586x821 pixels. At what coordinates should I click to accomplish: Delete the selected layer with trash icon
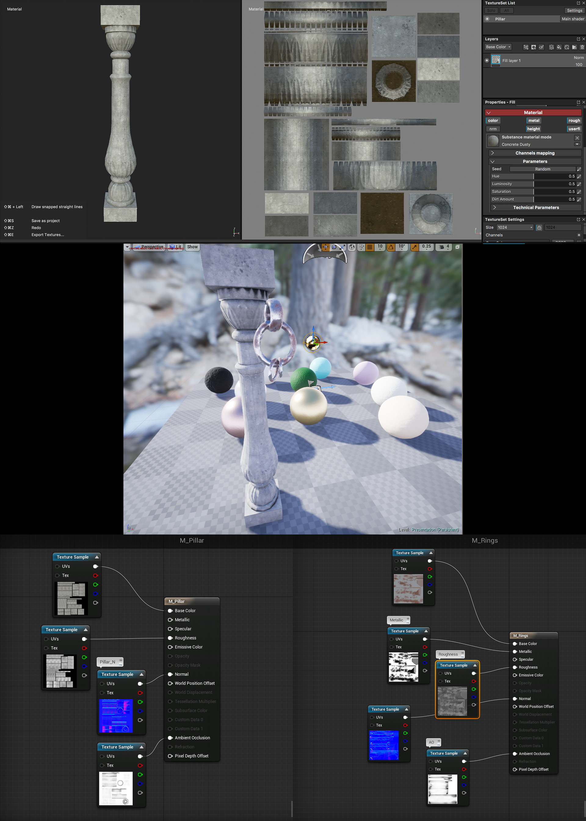coord(582,47)
